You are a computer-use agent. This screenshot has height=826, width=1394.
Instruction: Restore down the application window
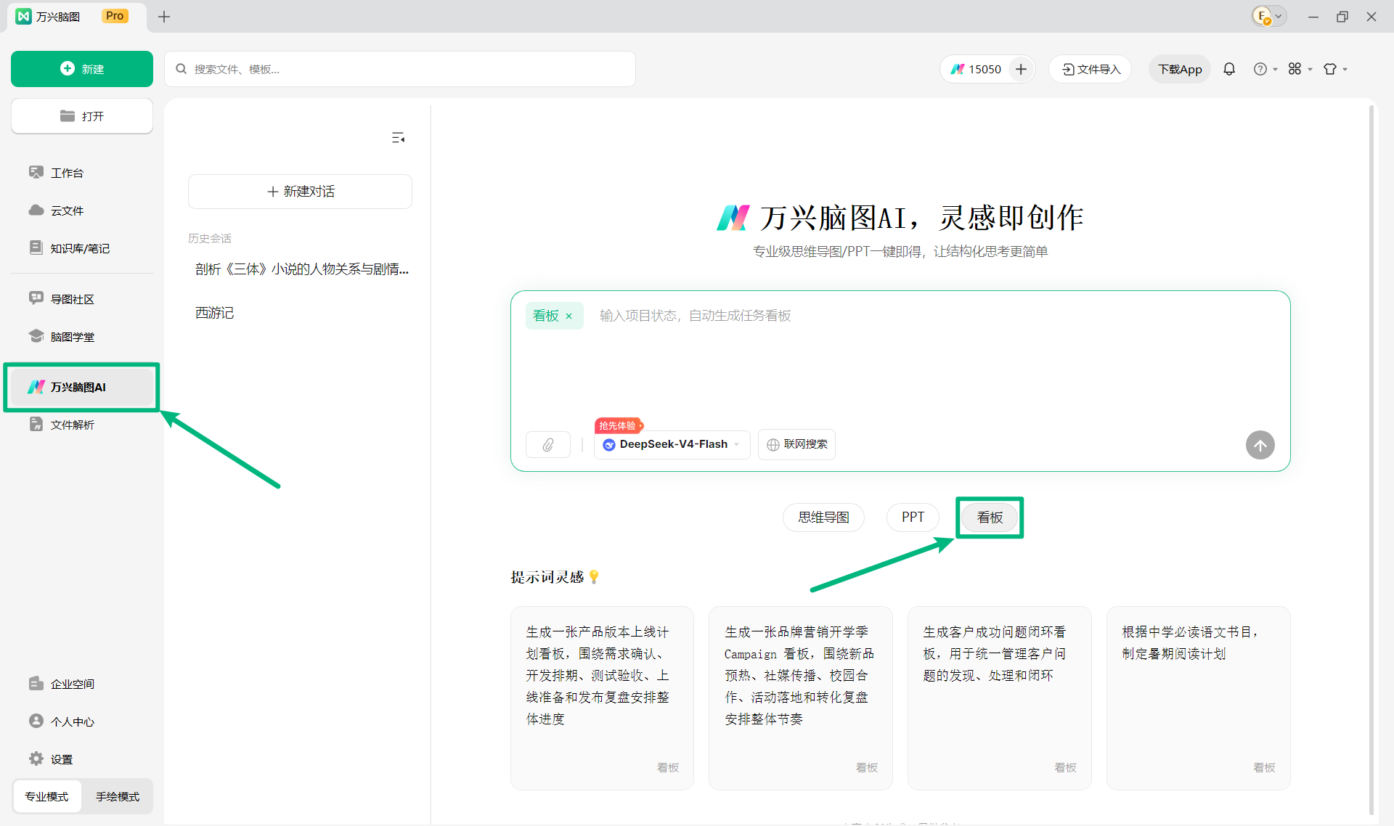pos(1342,17)
